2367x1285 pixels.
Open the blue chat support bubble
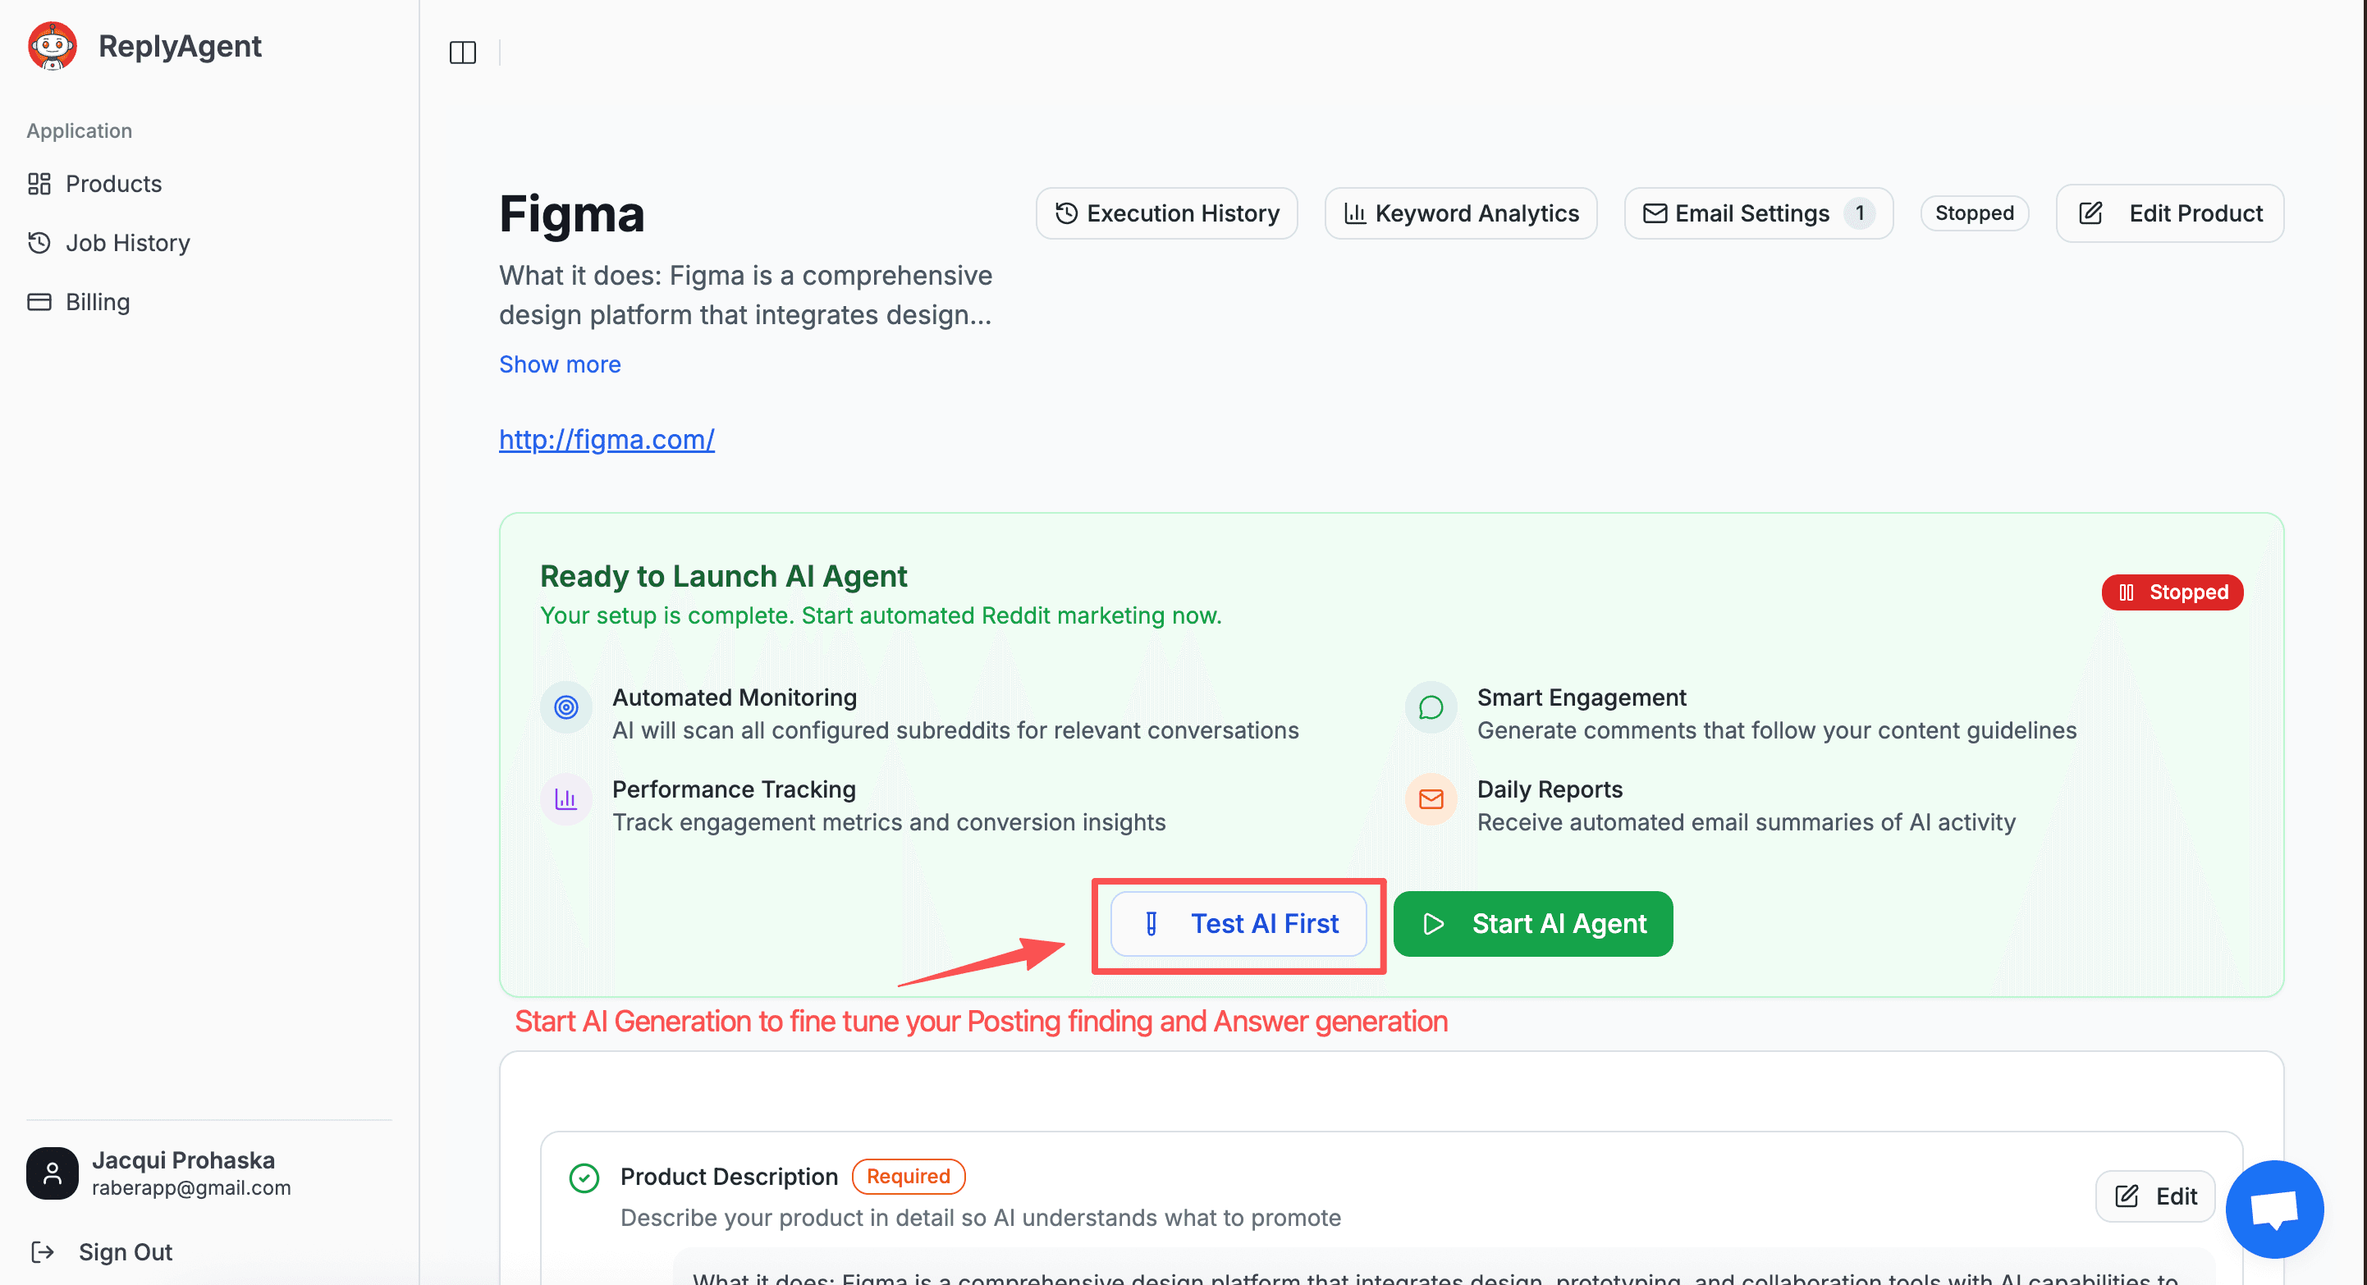click(x=2273, y=1208)
